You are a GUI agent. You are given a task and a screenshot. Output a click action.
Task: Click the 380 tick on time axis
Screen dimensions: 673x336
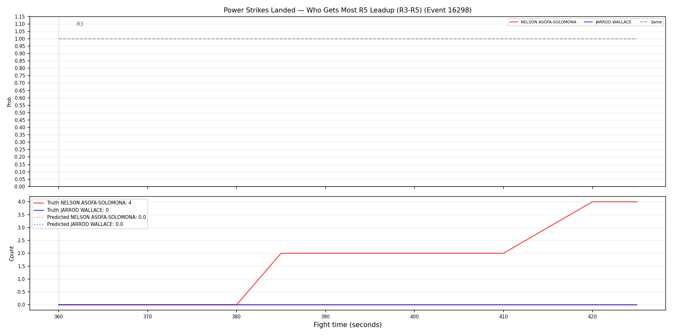(x=237, y=316)
